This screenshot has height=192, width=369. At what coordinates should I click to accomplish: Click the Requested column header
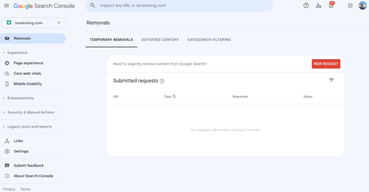point(240,97)
